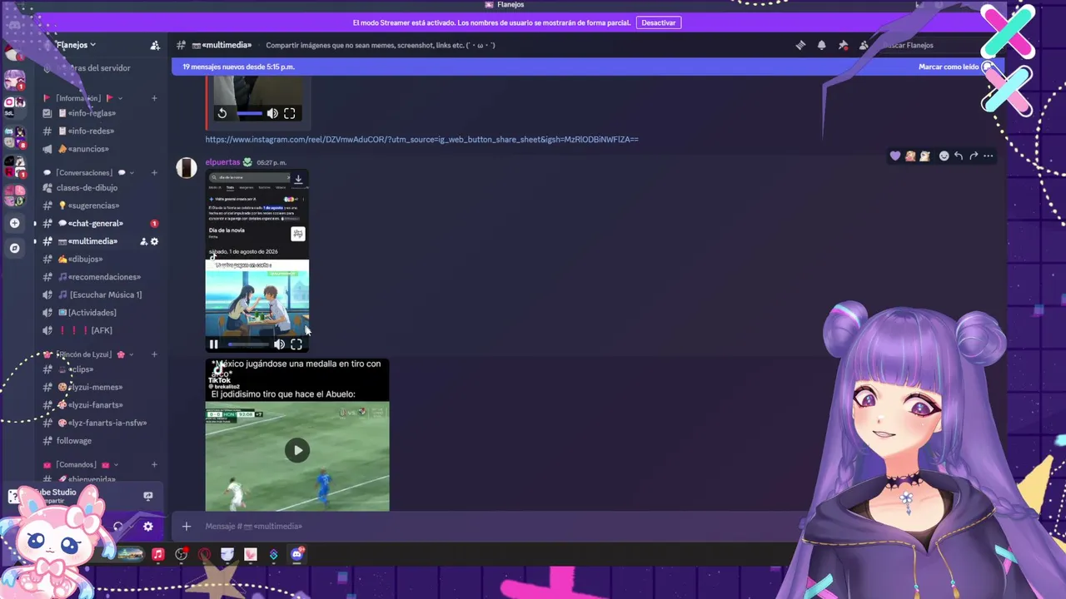Open the multimedia channel settings gear

[154, 241]
